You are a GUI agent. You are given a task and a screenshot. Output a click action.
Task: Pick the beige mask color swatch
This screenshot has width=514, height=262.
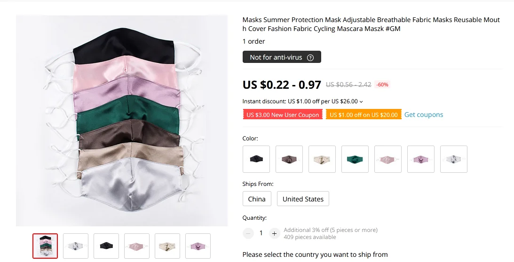[x=322, y=159]
